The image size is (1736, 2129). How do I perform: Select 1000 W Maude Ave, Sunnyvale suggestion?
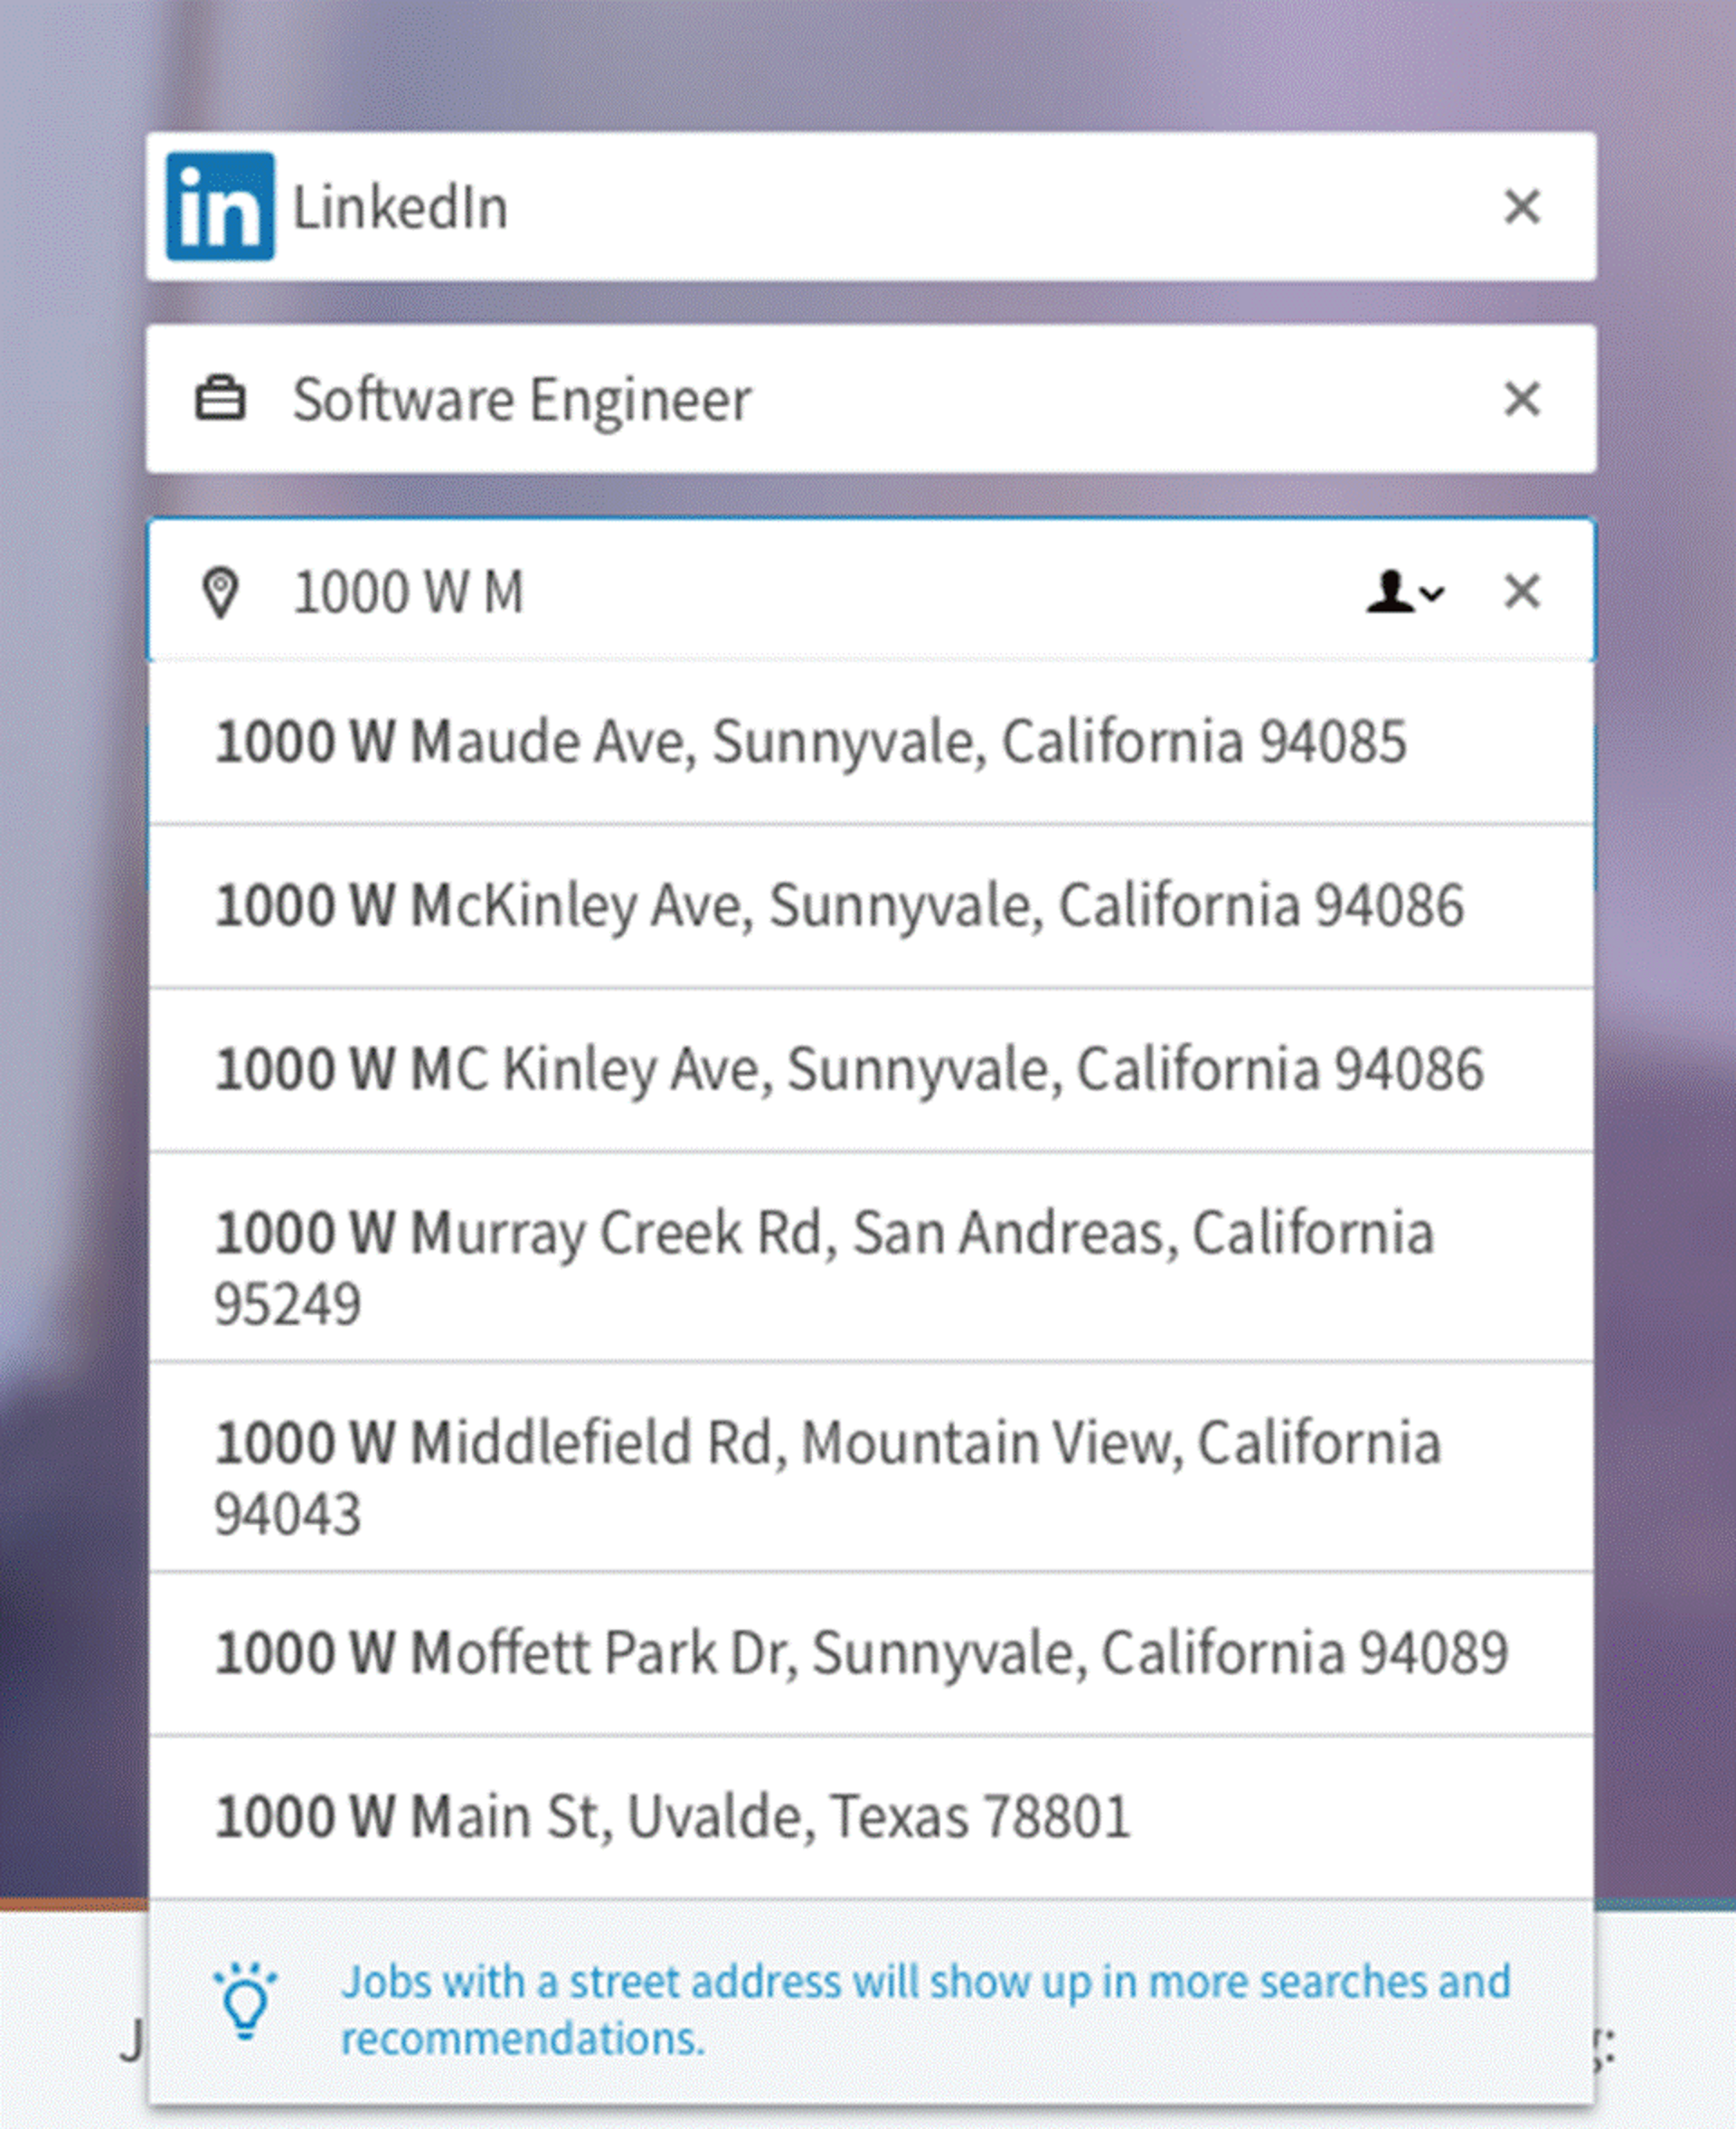click(x=871, y=742)
